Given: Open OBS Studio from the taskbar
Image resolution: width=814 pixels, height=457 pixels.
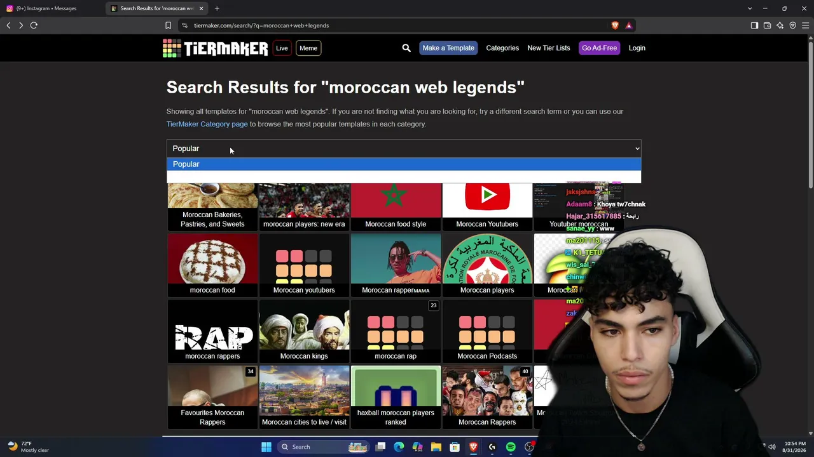Looking at the screenshot, I should click(x=529, y=447).
